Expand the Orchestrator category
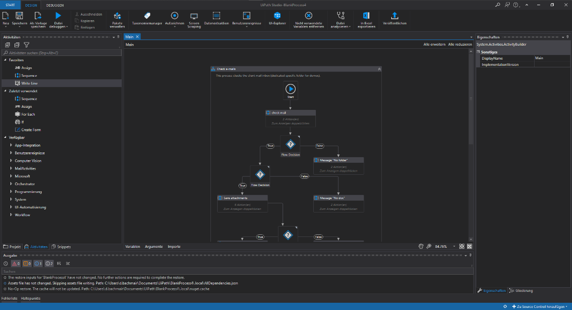The width and height of the screenshot is (572, 310). (11, 184)
